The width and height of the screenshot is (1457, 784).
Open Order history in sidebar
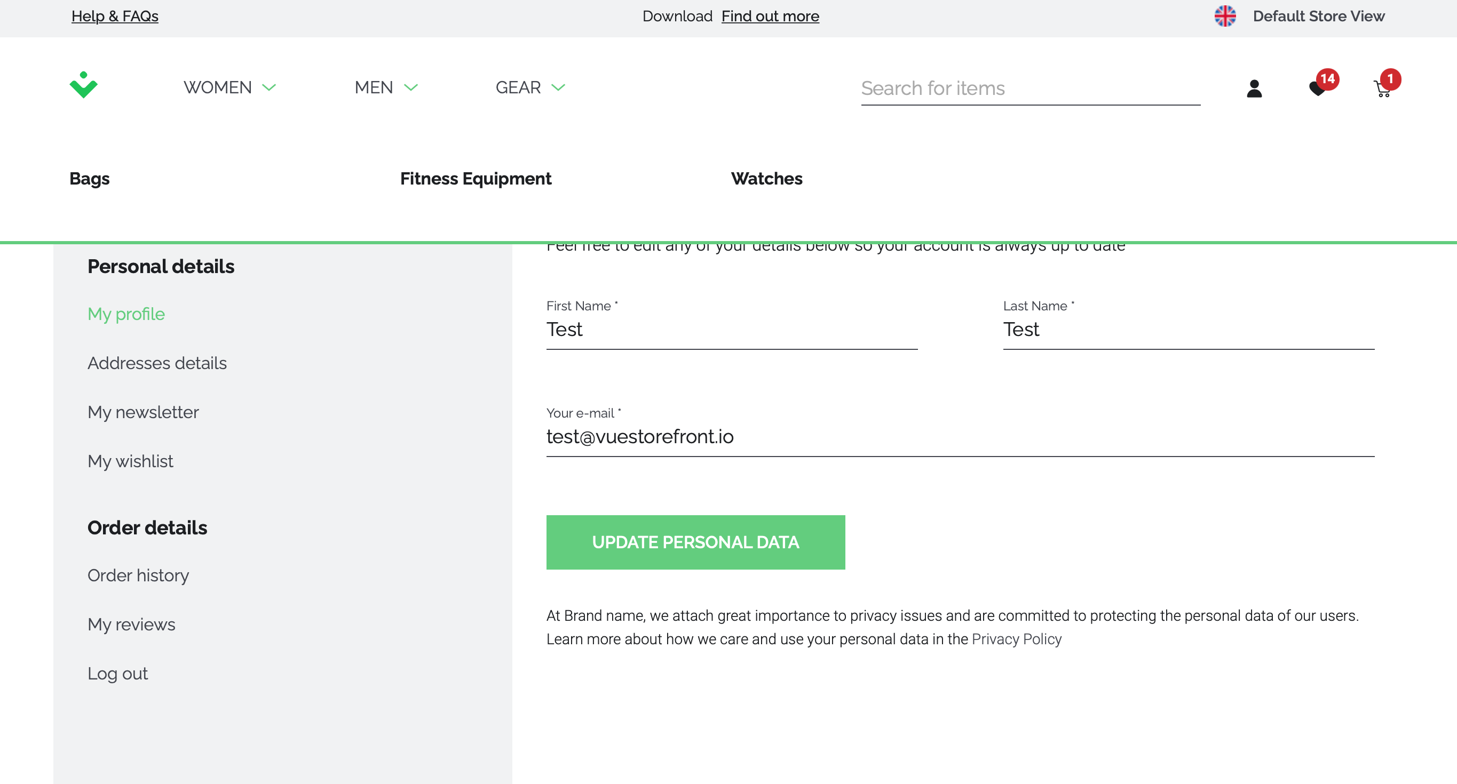138,575
